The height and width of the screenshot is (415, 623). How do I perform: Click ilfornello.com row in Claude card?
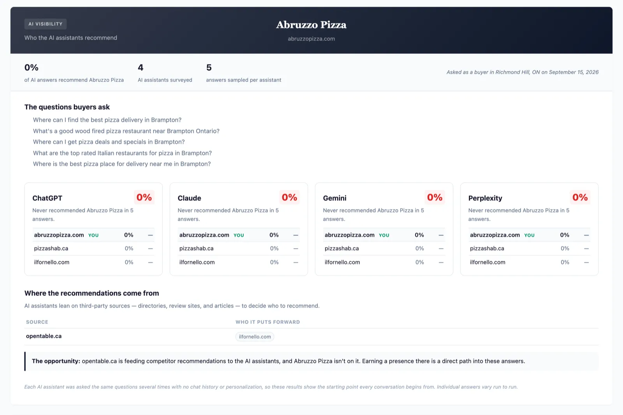point(239,262)
